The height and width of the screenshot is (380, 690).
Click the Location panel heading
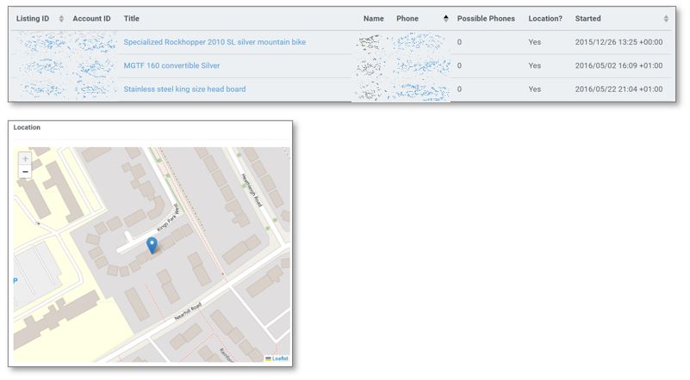pos(27,127)
